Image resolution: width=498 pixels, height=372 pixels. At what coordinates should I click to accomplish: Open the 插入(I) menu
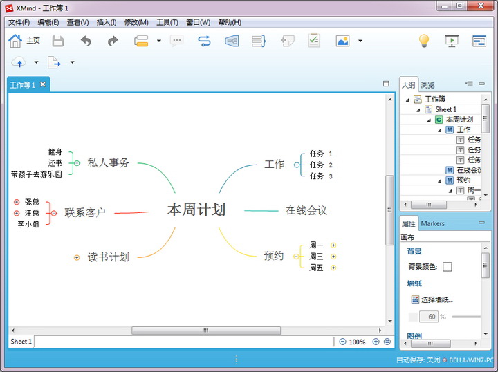(107, 22)
